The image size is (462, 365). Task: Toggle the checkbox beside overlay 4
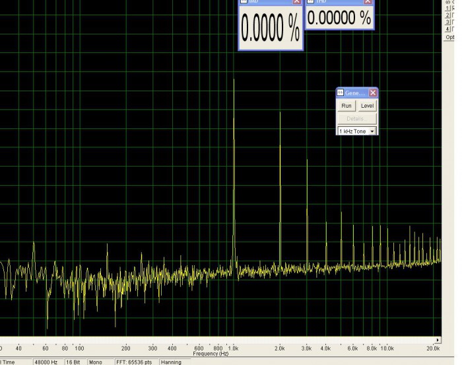(453, 29)
